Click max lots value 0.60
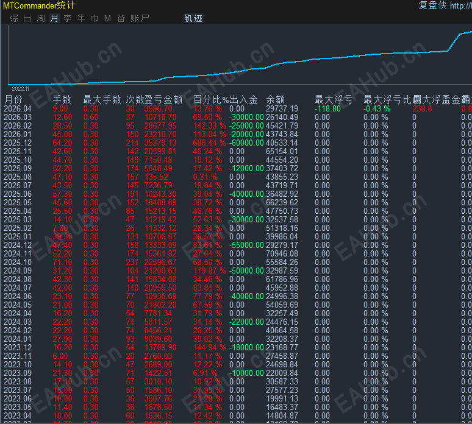The image size is (472, 424). click(x=91, y=117)
